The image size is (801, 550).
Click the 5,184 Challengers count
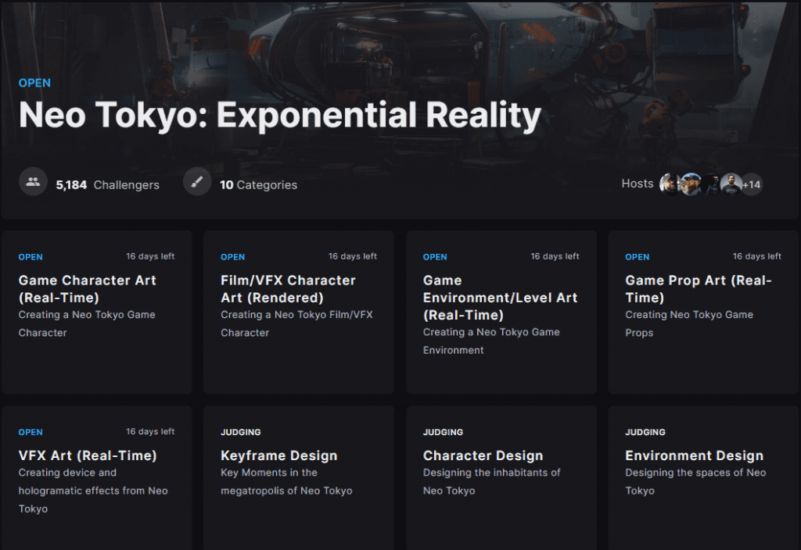(x=107, y=184)
